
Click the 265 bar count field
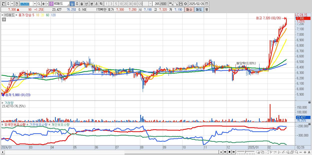pos(156,4)
